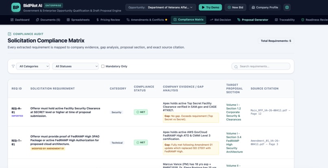The image size is (328, 168).
Task: Open the Amendments & Conflicts tab
Action: 147,20
